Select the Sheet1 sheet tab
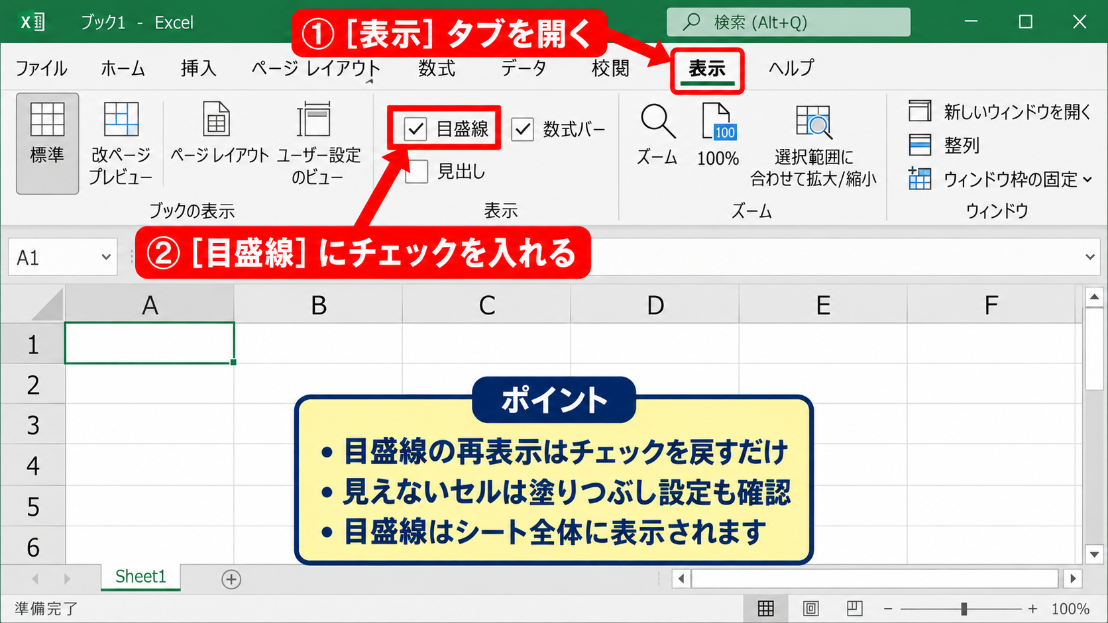 tap(140, 577)
